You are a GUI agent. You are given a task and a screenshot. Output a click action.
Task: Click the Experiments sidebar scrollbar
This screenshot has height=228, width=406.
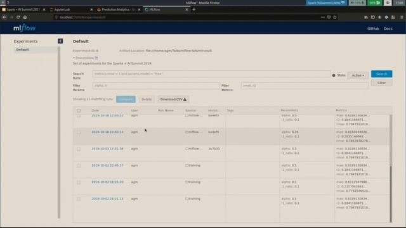click(x=59, y=132)
